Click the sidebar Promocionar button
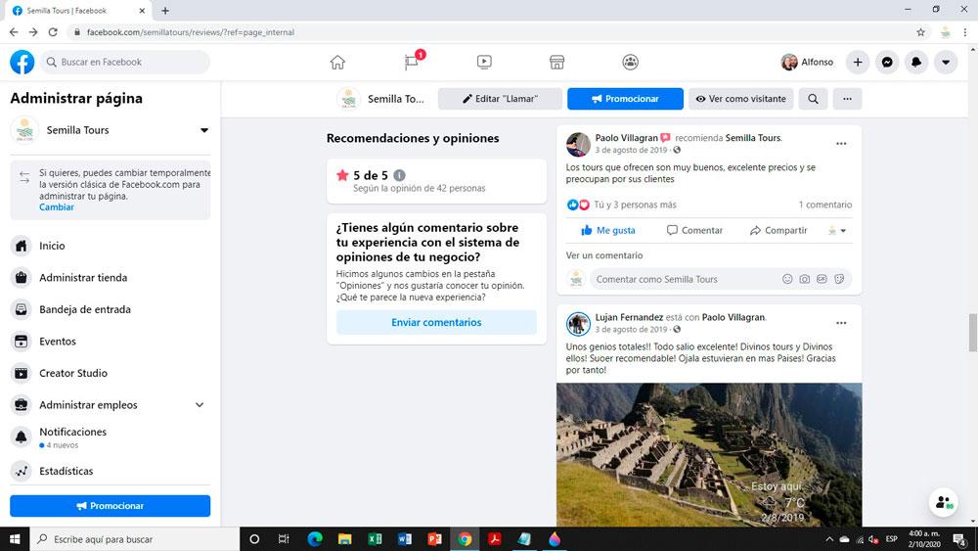The height and width of the screenshot is (551, 978). coord(111,506)
